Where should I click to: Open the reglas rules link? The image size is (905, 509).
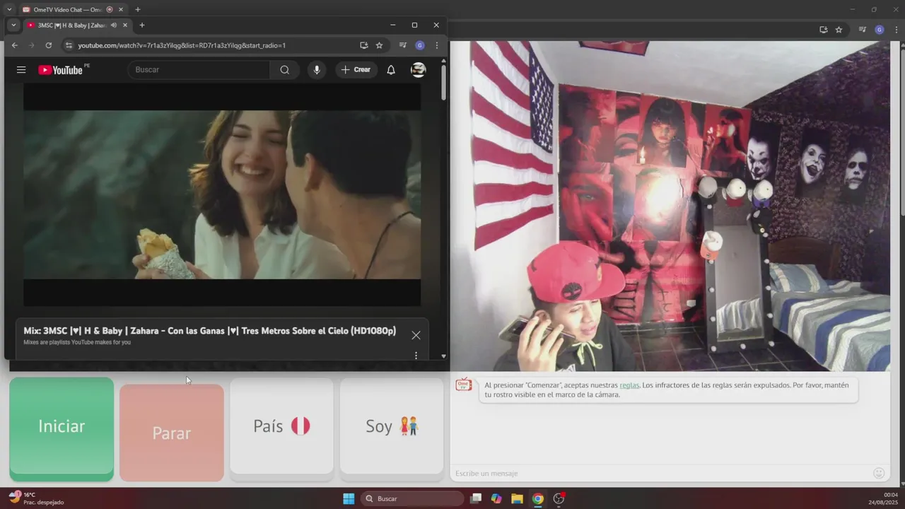[629, 385]
